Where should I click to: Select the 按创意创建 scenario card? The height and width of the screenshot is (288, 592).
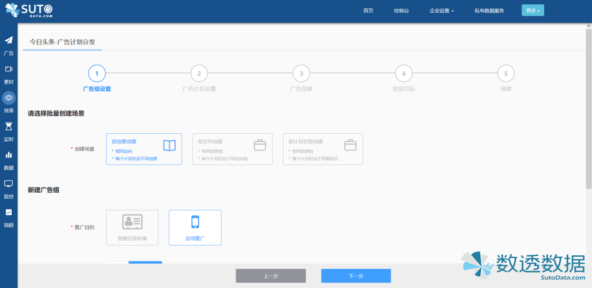pyautogui.click(x=144, y=149)
